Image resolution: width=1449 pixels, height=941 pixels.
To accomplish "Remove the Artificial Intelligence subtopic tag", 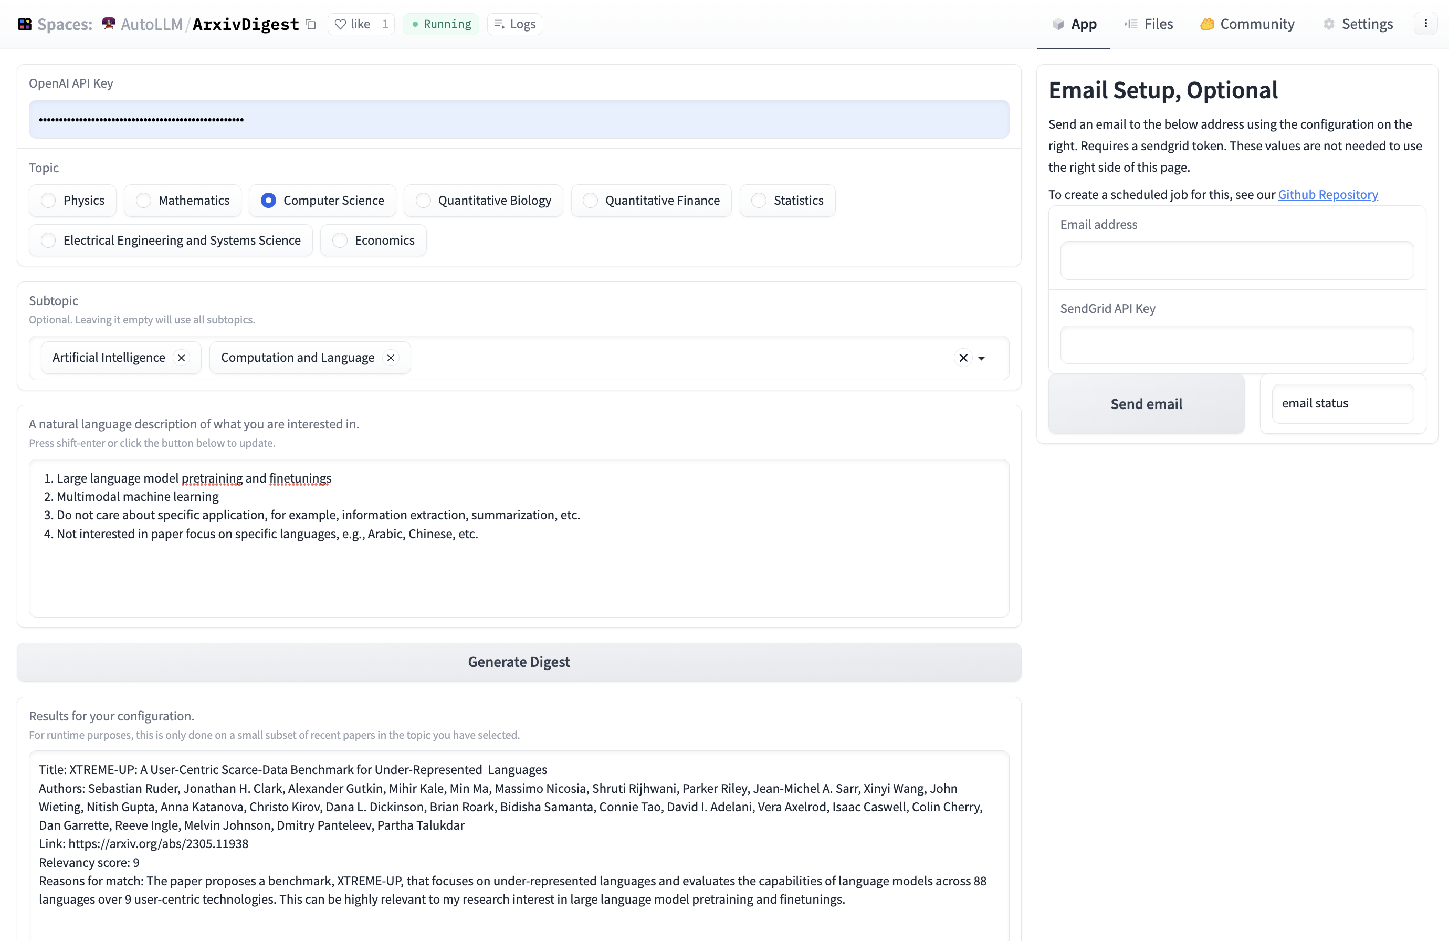I will (x=182, y=358).
